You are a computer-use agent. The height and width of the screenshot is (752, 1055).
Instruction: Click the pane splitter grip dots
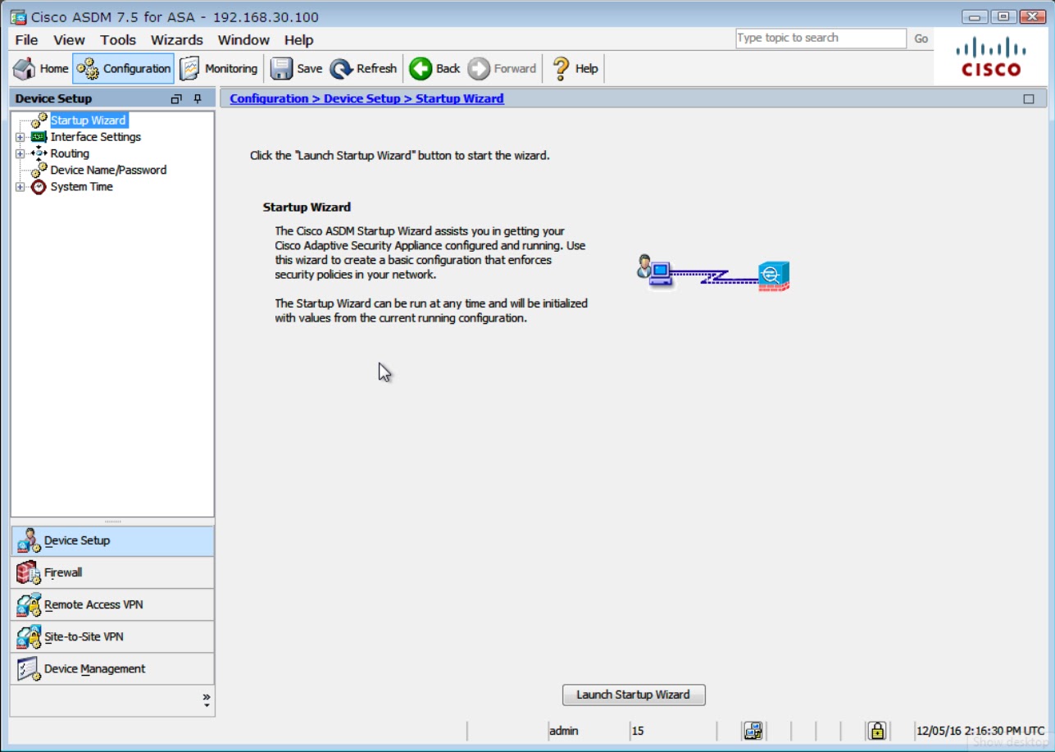pyautogui.click(x=112, y=522)
